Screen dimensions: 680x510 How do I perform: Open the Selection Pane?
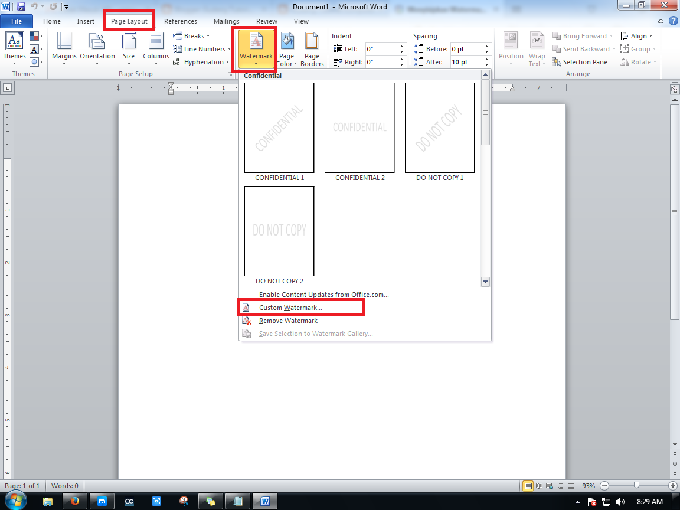tap(580, 61)
